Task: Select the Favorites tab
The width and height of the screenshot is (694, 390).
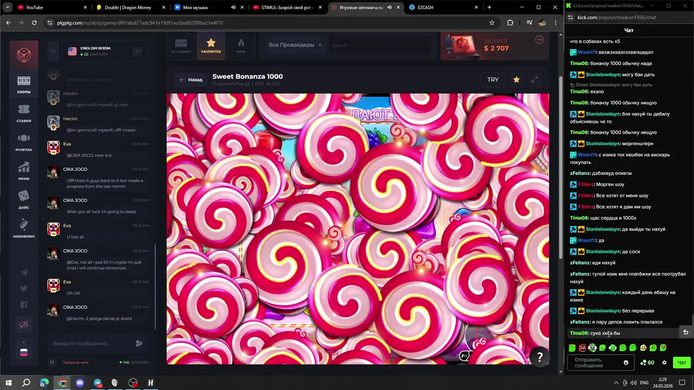Action: pyautogui.click(x=211, y=45)
